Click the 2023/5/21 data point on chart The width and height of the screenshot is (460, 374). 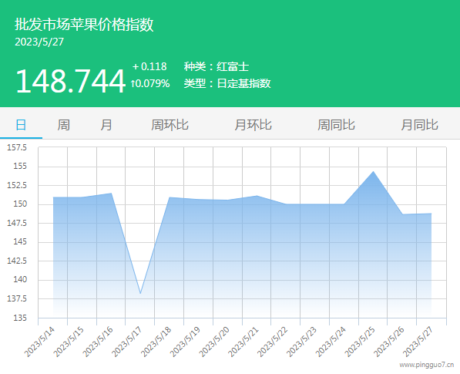click(x=257, y=196)
